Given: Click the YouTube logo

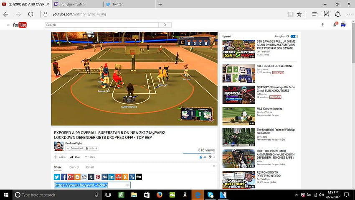Looking at the screenshot, I should point(20,25).
